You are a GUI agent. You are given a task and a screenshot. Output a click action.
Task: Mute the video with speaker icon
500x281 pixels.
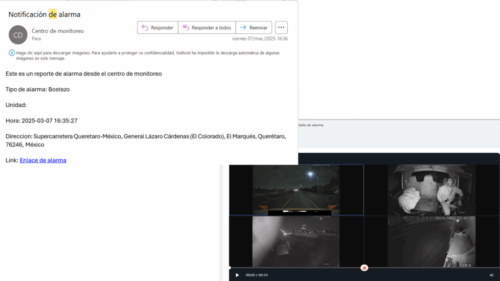coord(492,275)
